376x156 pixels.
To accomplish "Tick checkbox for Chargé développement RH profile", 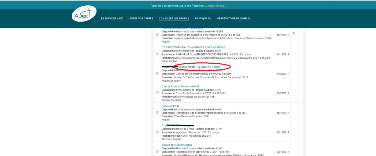I will click(157, 152).
